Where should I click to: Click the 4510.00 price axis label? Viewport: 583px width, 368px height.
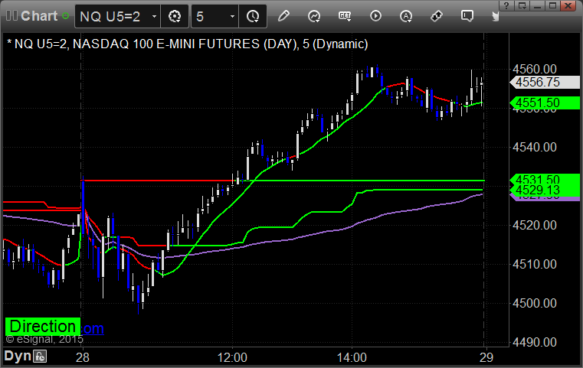[534, 265]
